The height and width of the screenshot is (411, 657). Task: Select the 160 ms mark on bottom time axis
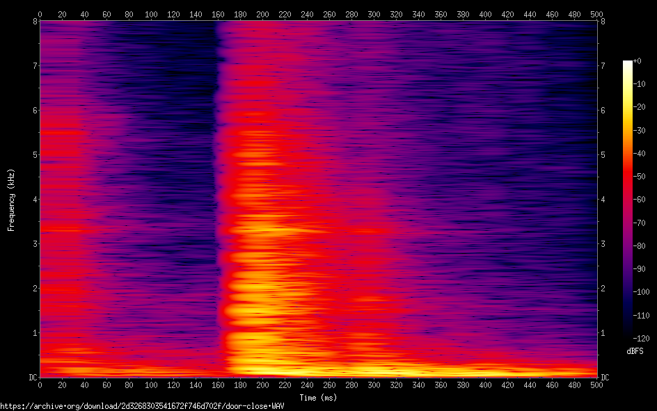[218, 385]
